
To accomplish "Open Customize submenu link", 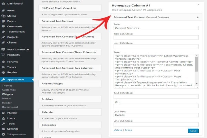I will pos(9,90).
